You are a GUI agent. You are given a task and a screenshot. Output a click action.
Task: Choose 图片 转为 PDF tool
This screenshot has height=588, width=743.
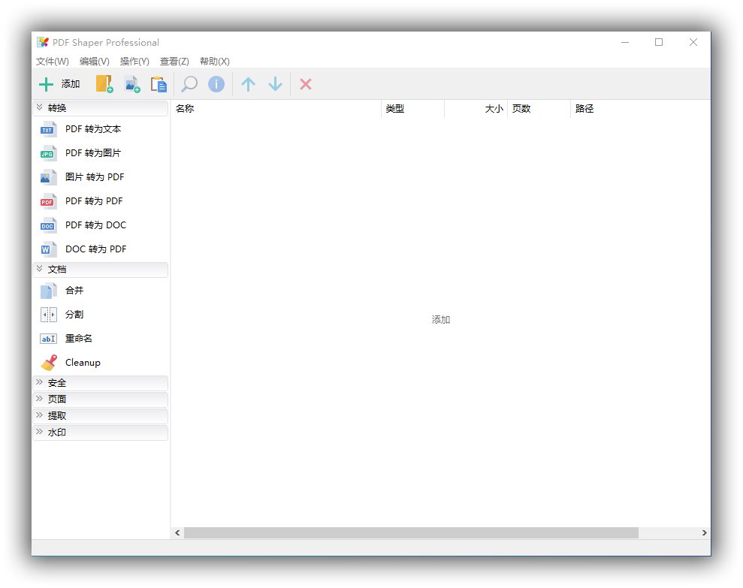[x=101, y=177]
